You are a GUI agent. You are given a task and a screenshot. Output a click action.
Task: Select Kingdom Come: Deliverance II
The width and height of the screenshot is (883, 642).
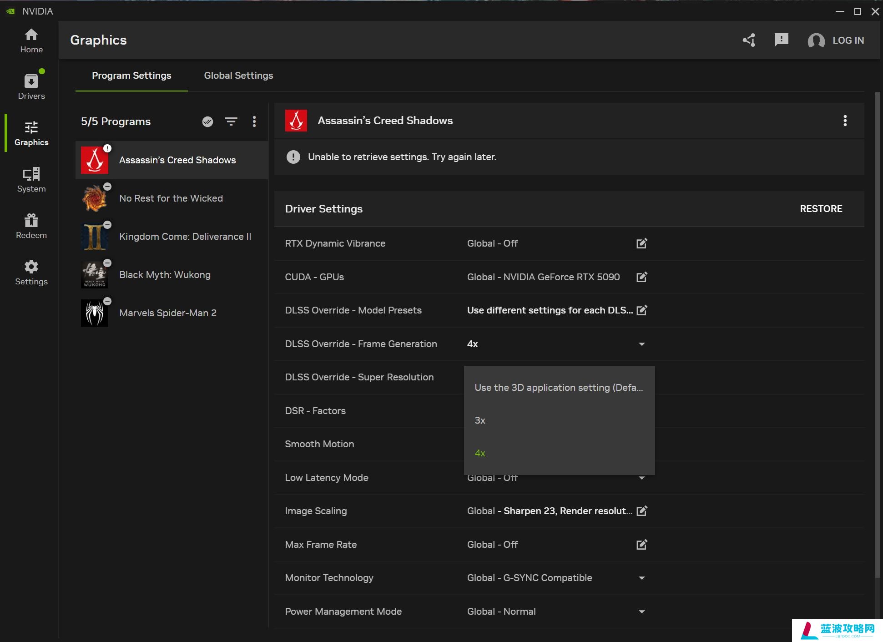[172, 237]
